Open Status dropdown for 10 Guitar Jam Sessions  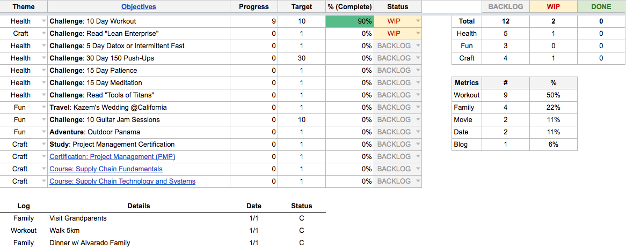click(x=417, y=120)
